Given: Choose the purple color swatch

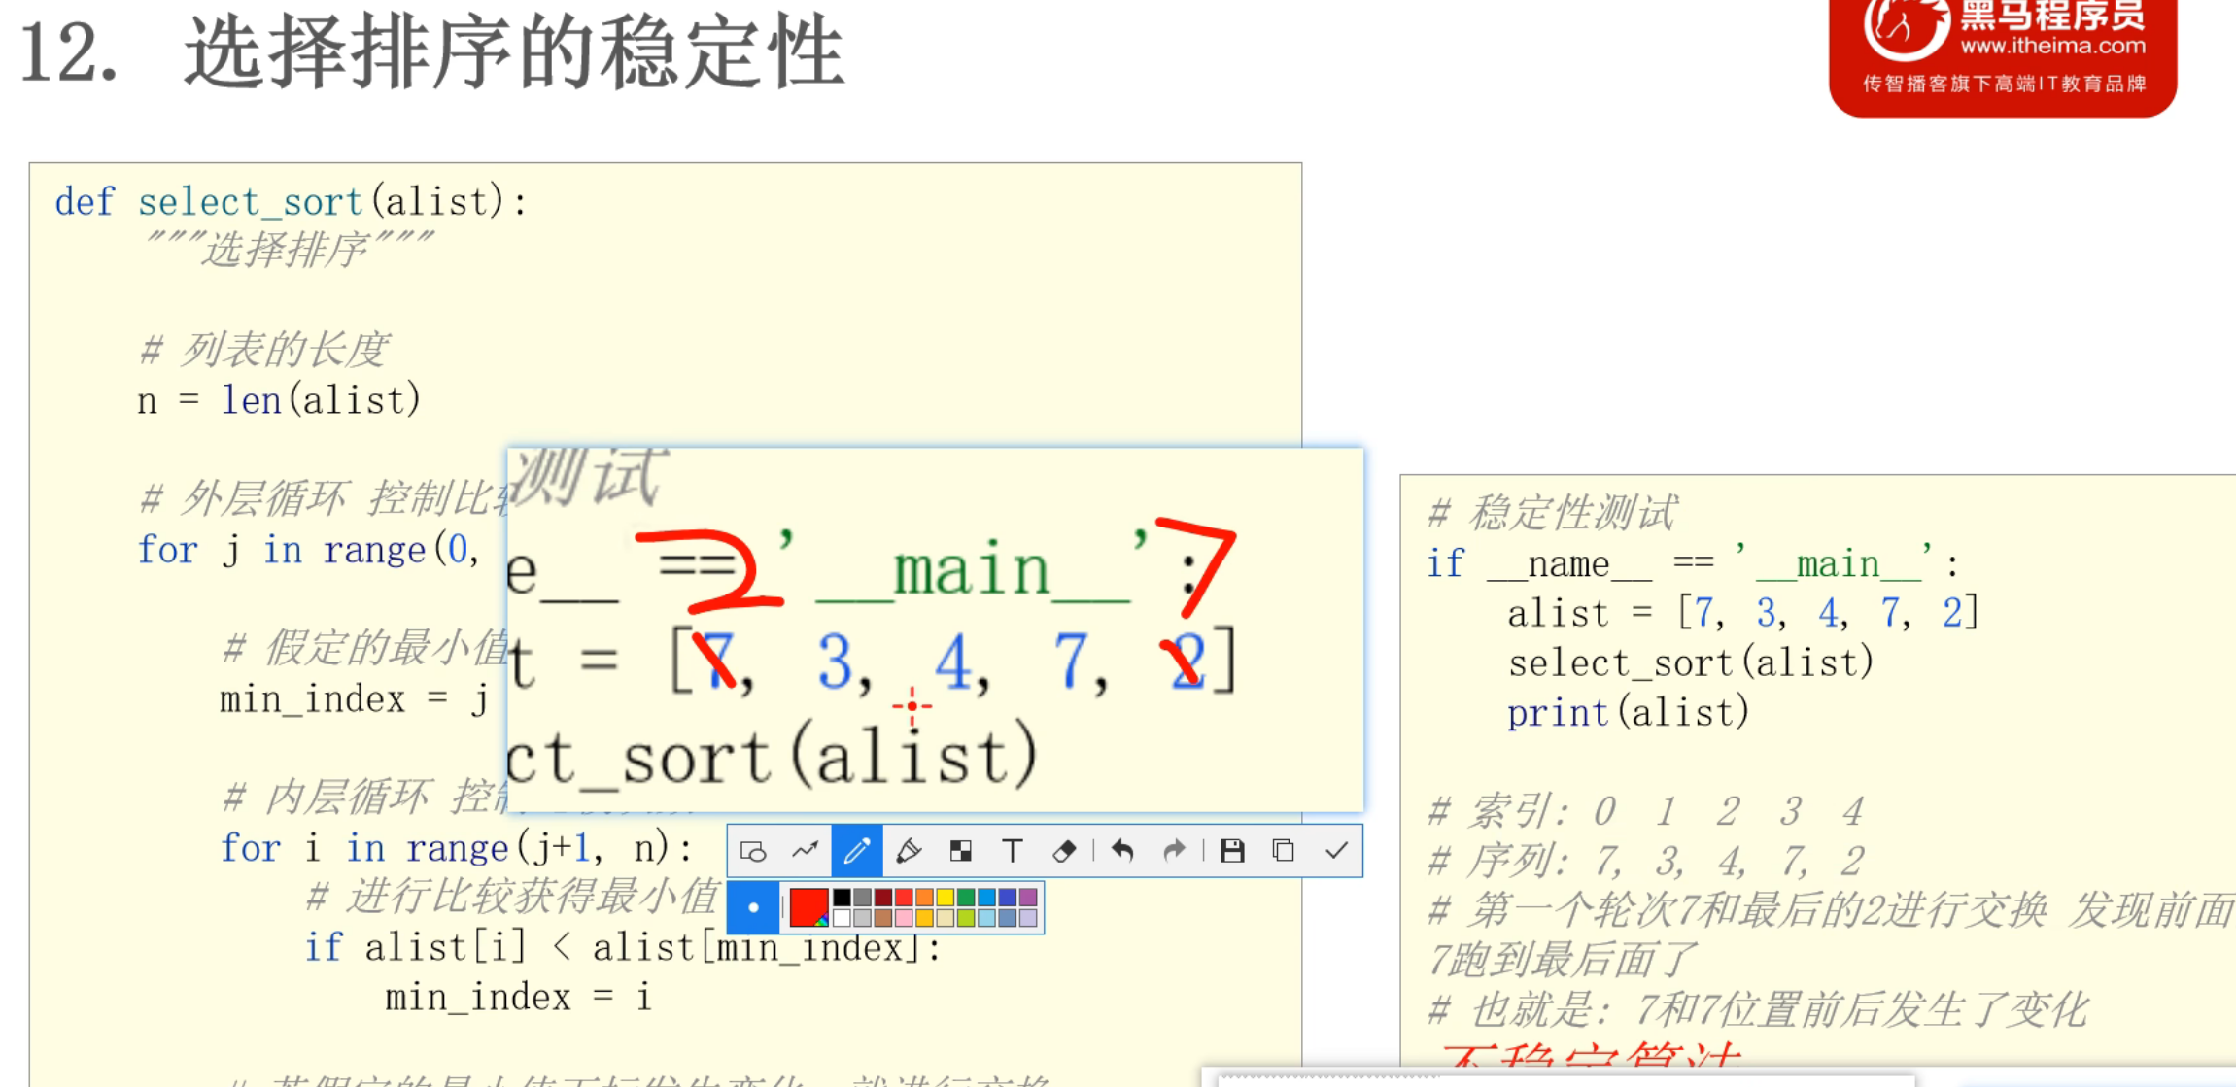Looking at the screenshot, I should (1028, 898).
